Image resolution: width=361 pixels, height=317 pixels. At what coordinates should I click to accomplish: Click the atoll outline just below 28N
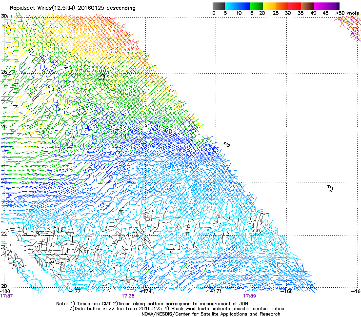(x=102, y=77)
